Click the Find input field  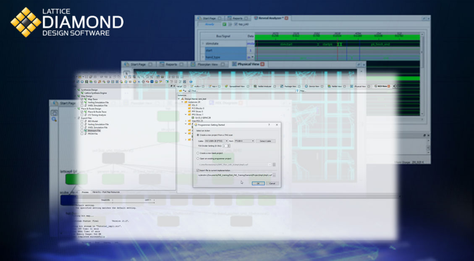[x=243, y=91]
